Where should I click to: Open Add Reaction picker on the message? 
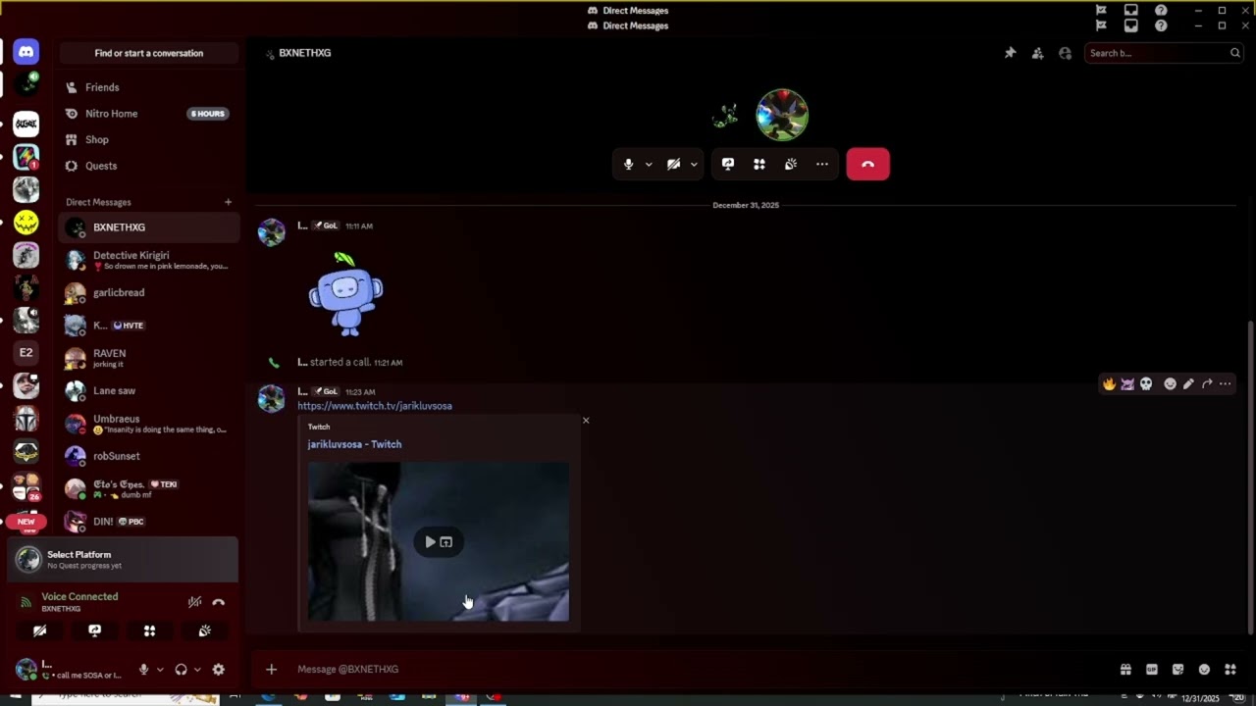pyautogui.click(x=1170, y=384)
